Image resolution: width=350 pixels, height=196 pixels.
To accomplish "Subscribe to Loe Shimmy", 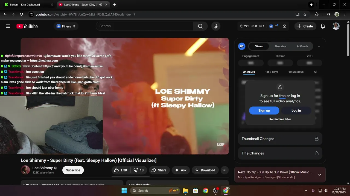I will (73, 170).
